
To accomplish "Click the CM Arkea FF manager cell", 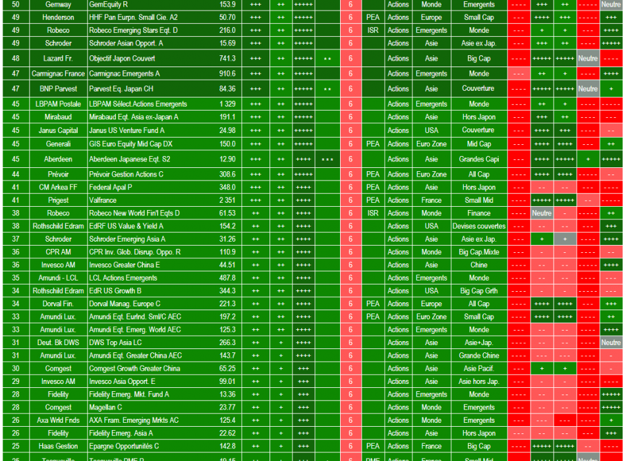I will coord(58,187).
